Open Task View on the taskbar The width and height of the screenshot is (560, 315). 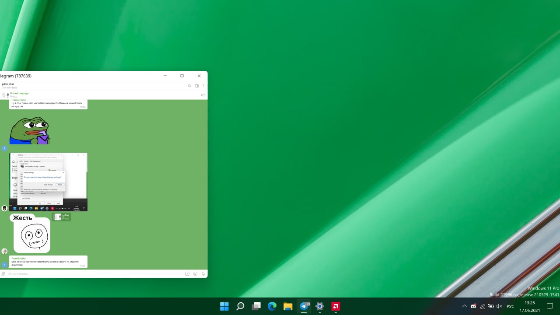(x=256, y=306)
